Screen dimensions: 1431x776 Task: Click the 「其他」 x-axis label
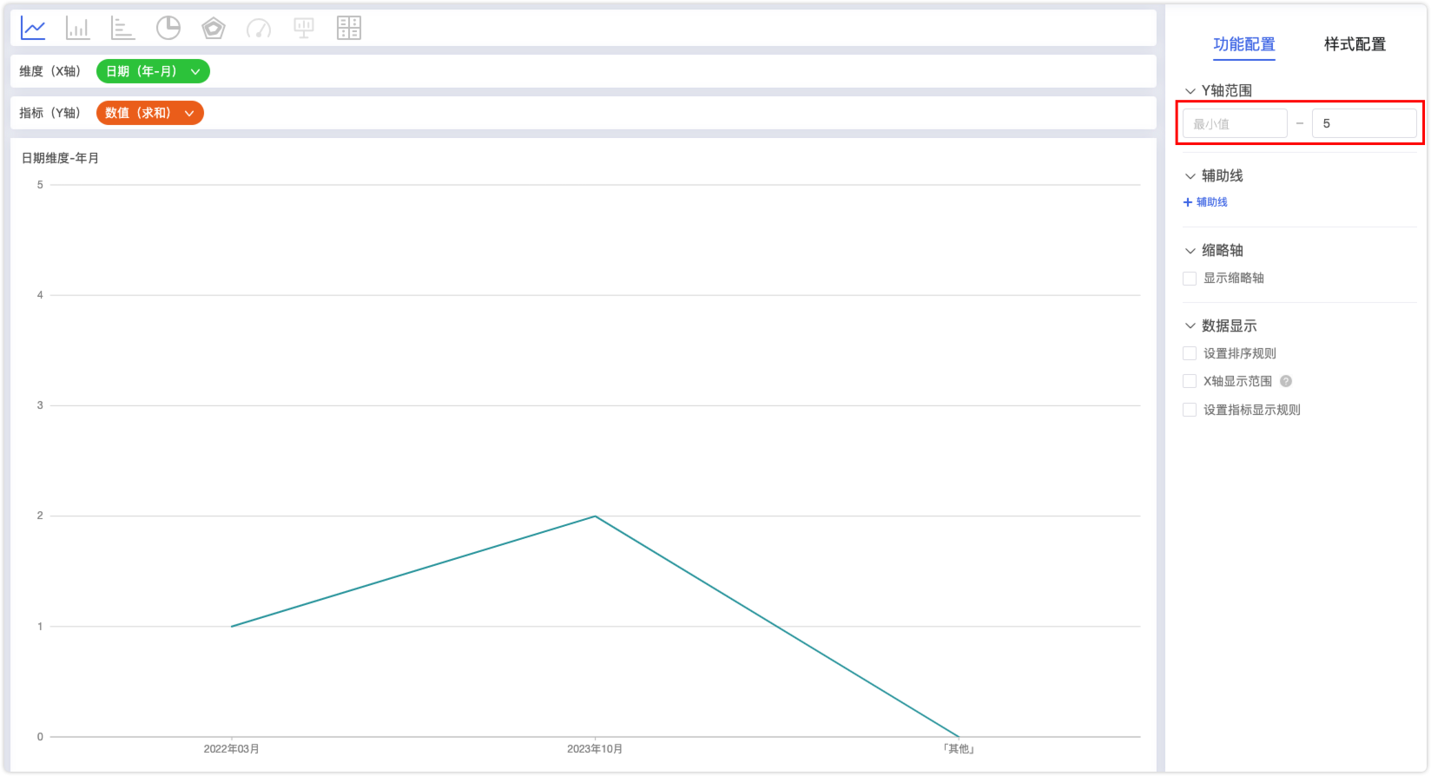[x=959, y=749]
